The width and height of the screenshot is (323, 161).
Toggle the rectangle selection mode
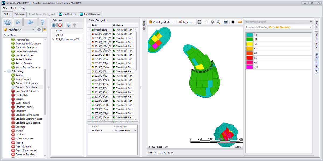coord(200,22)
